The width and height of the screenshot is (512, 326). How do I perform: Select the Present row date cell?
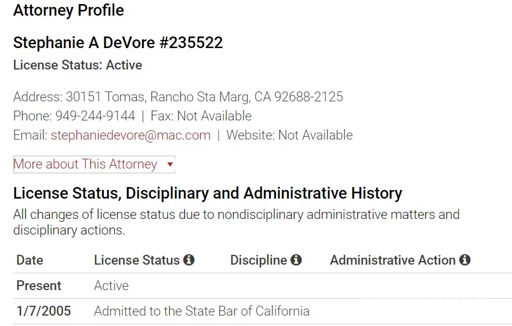(39, 286)
